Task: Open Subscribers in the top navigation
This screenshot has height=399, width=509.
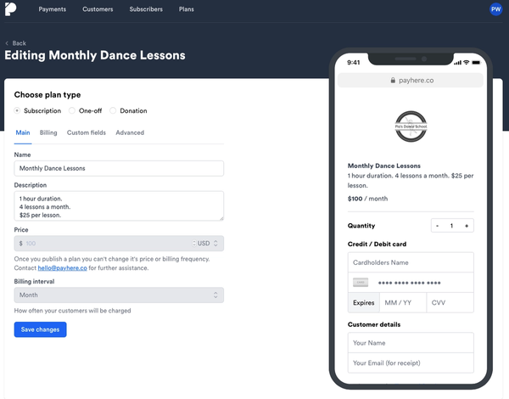Action: (147, 9)
